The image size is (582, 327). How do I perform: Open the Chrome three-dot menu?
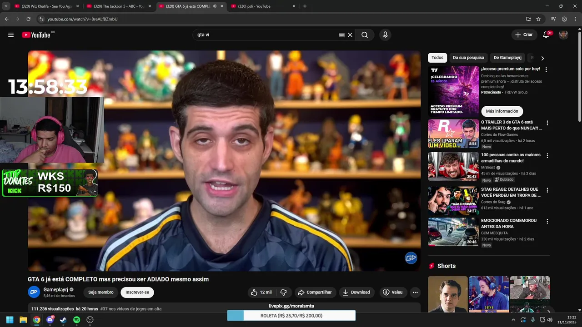coord(575,19)
